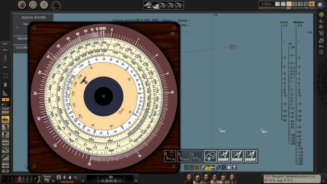Click the 04:54 clock display
Screen dimensions: 327x184
coord(267,4)
